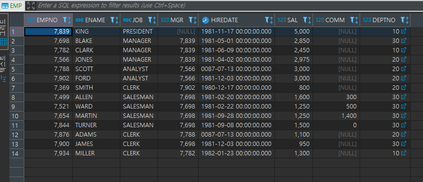The height and width of the screenshot is (182, 423).
Task: Select ALLEN's commission cell 300
Action: [336, 97]
